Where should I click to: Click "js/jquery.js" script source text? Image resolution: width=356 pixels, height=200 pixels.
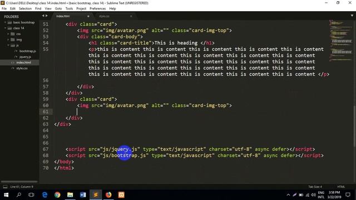tap(120, 149)
